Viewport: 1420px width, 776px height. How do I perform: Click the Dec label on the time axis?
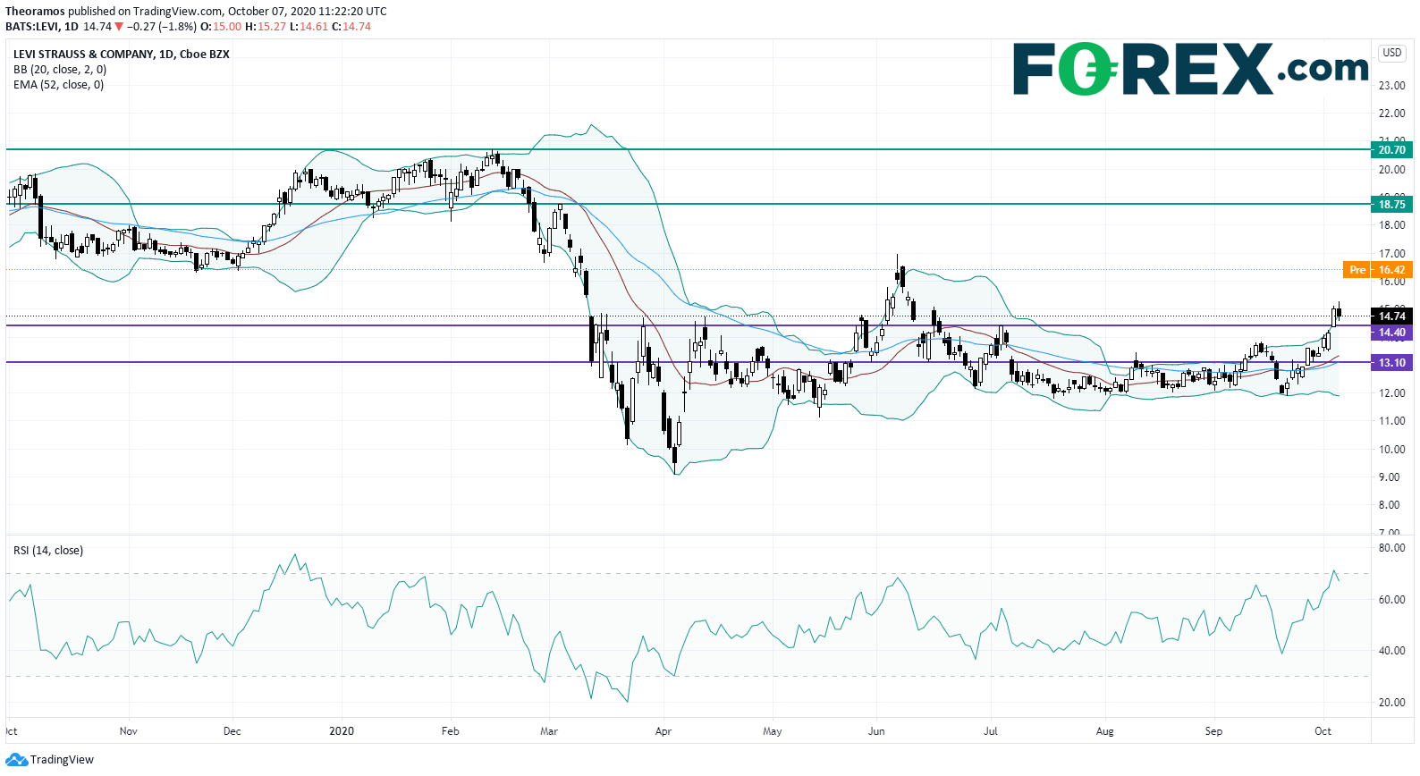232,731
